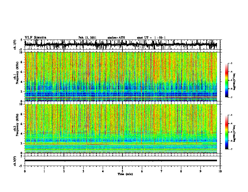Click the ch.1 spectrogram '8' kHz tick label
Viewport: 248px width, 192px height.
point(22,62)
